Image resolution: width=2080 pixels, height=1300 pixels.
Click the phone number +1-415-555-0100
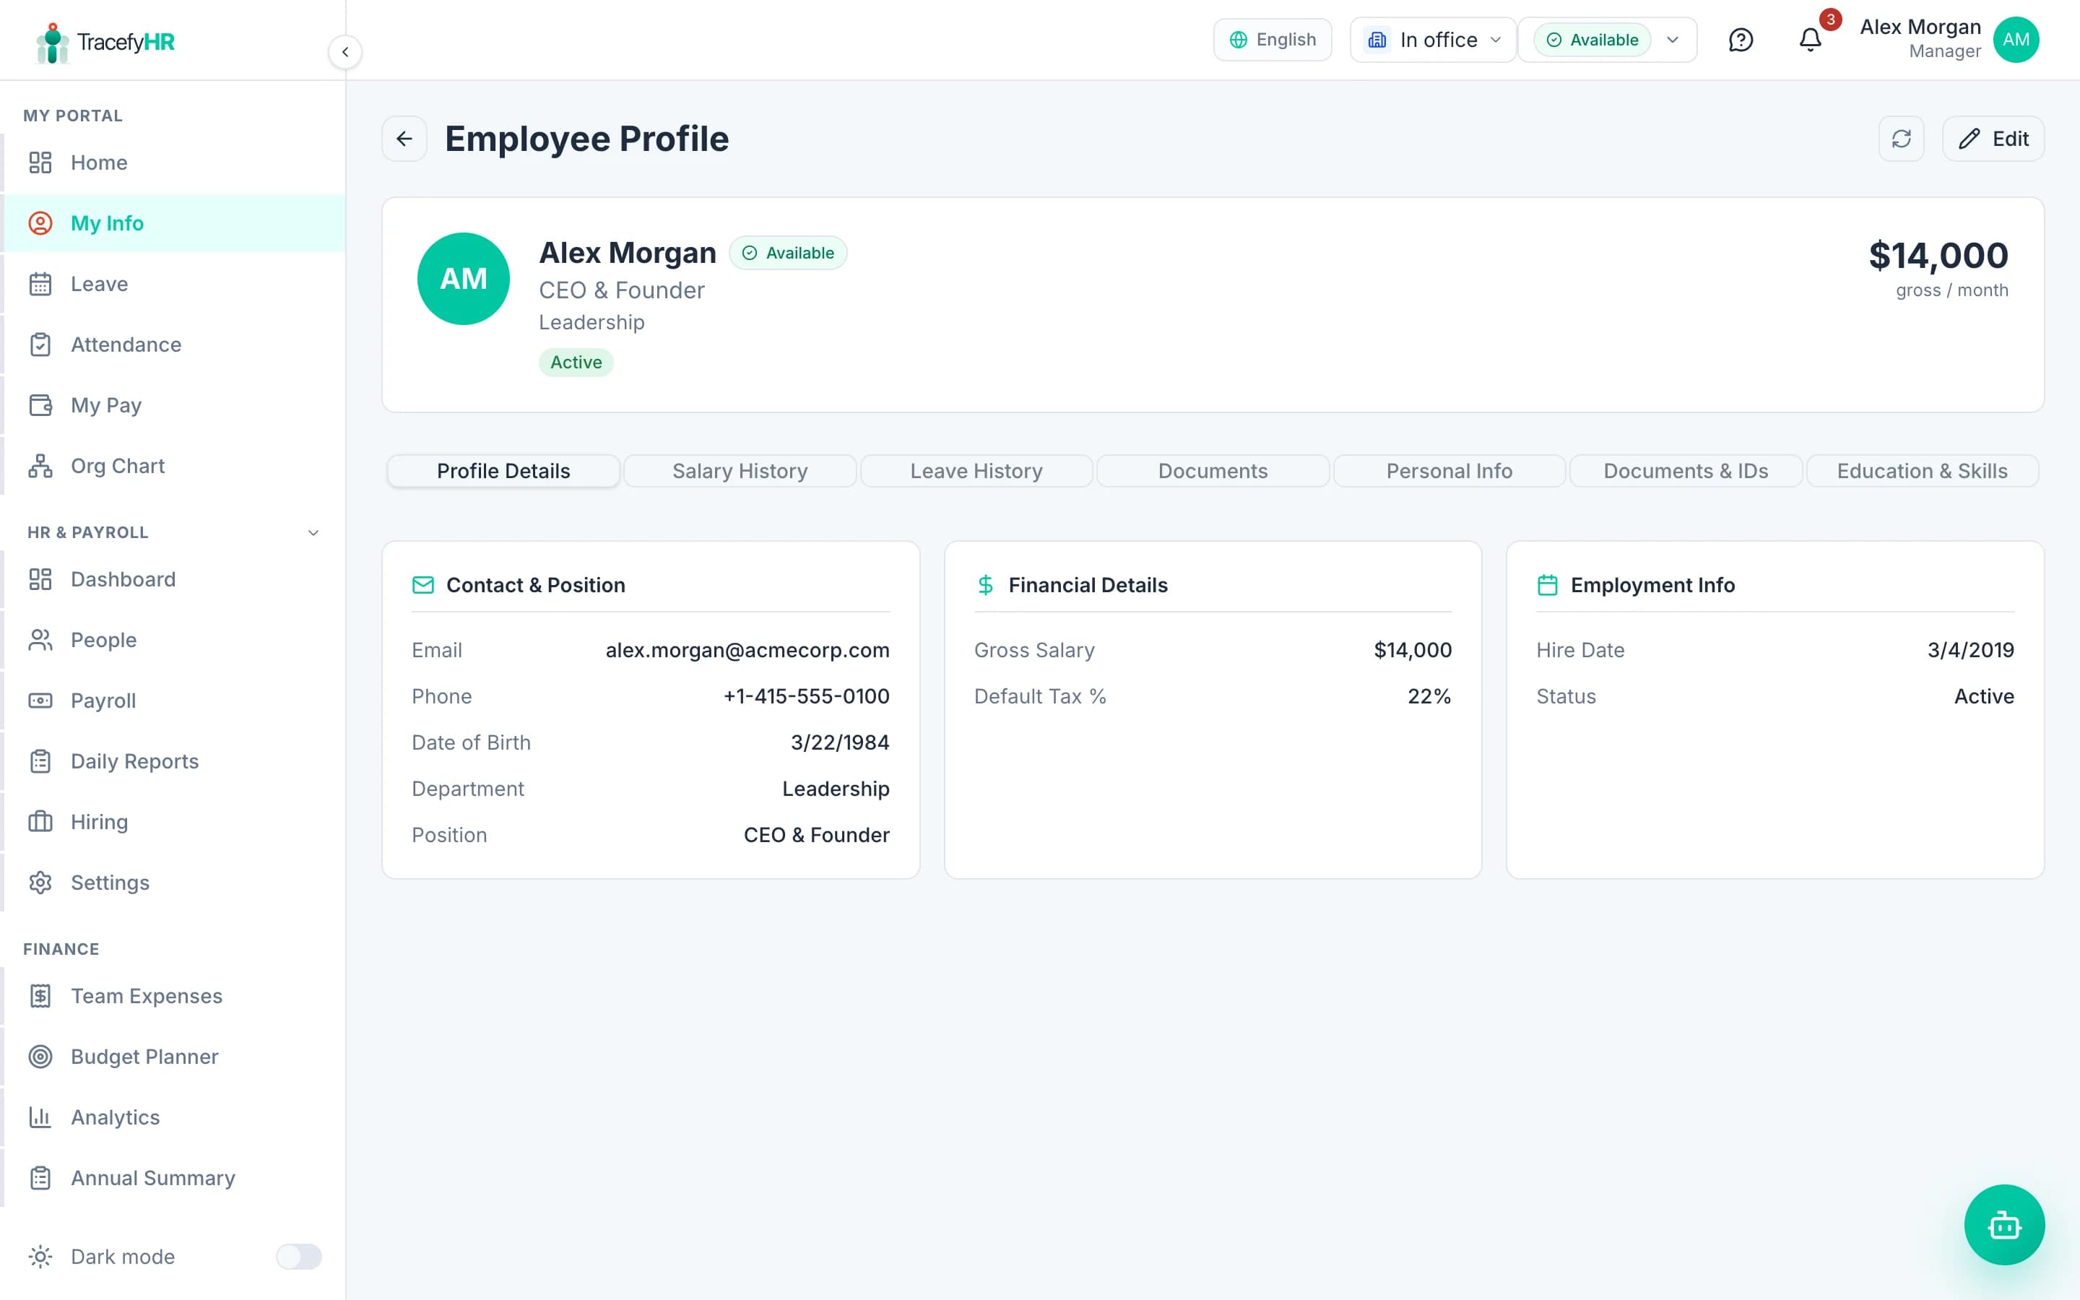point(806,696)
